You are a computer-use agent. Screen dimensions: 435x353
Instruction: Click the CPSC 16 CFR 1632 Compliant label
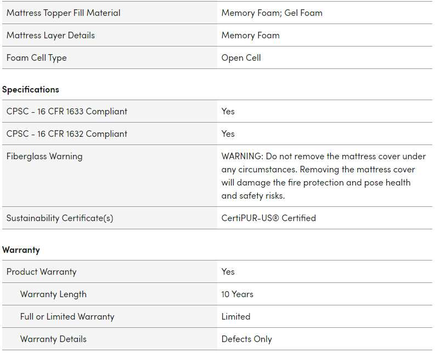click(67, 134)
